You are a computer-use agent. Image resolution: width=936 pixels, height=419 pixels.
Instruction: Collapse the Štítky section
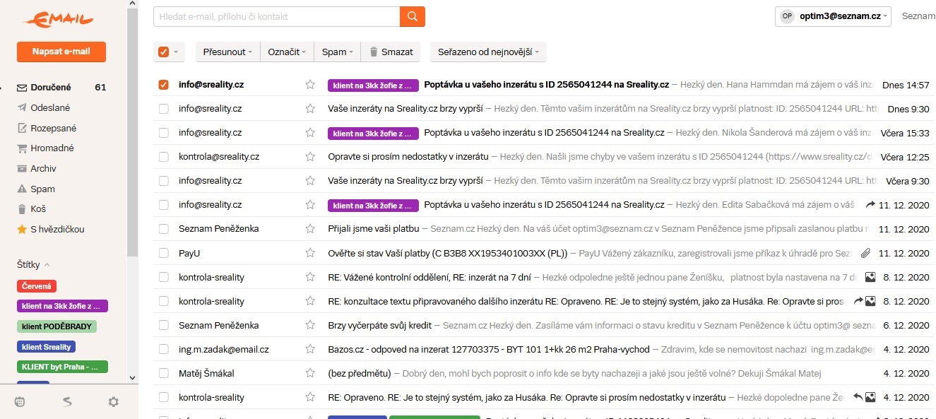[x=33, y=265]
